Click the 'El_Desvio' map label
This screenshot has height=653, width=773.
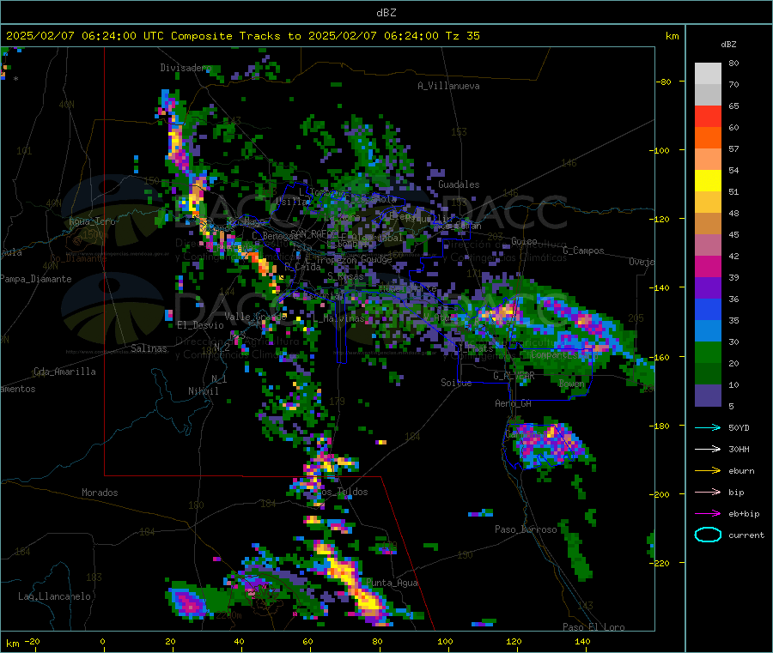coord(201,325)
